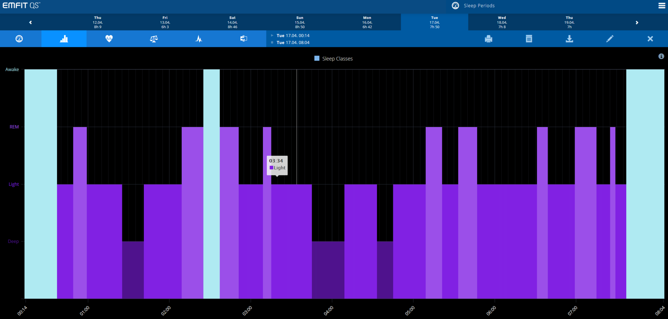Click the start time Tue 17.04. 00:14
Screen dimensions: 668x319
tap(293, 36)
